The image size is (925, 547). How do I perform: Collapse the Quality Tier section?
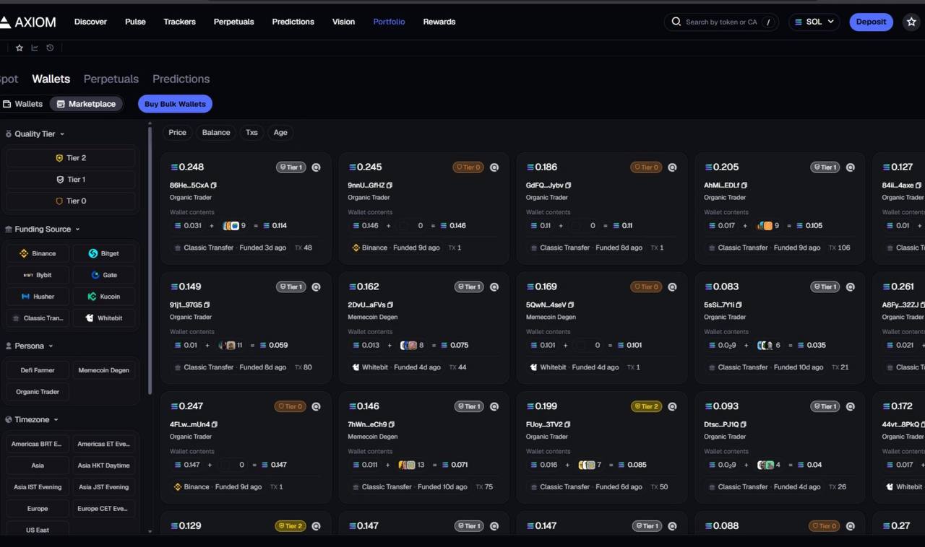click(x=35, y=134)
